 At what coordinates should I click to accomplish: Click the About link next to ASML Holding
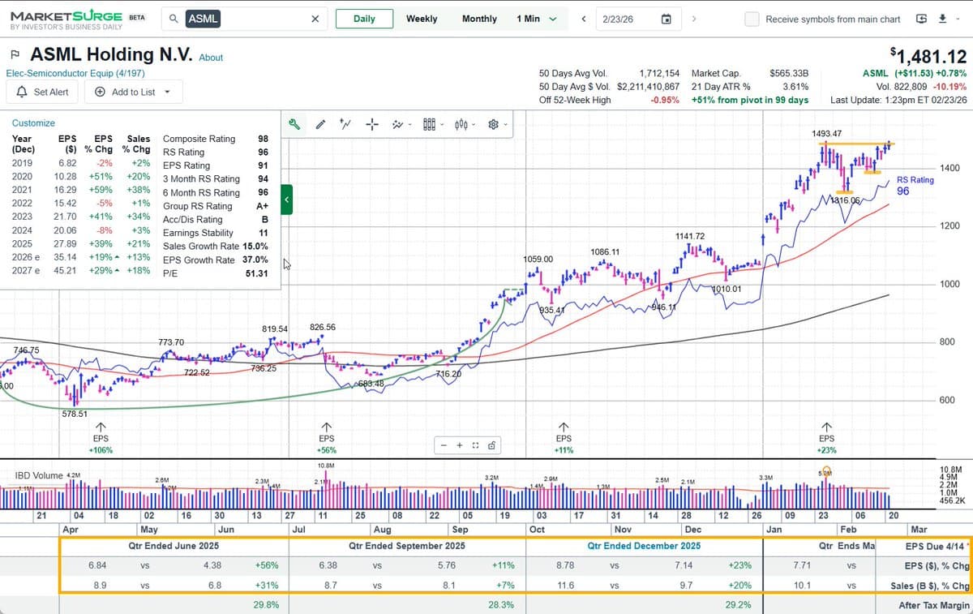pos(211,58)
